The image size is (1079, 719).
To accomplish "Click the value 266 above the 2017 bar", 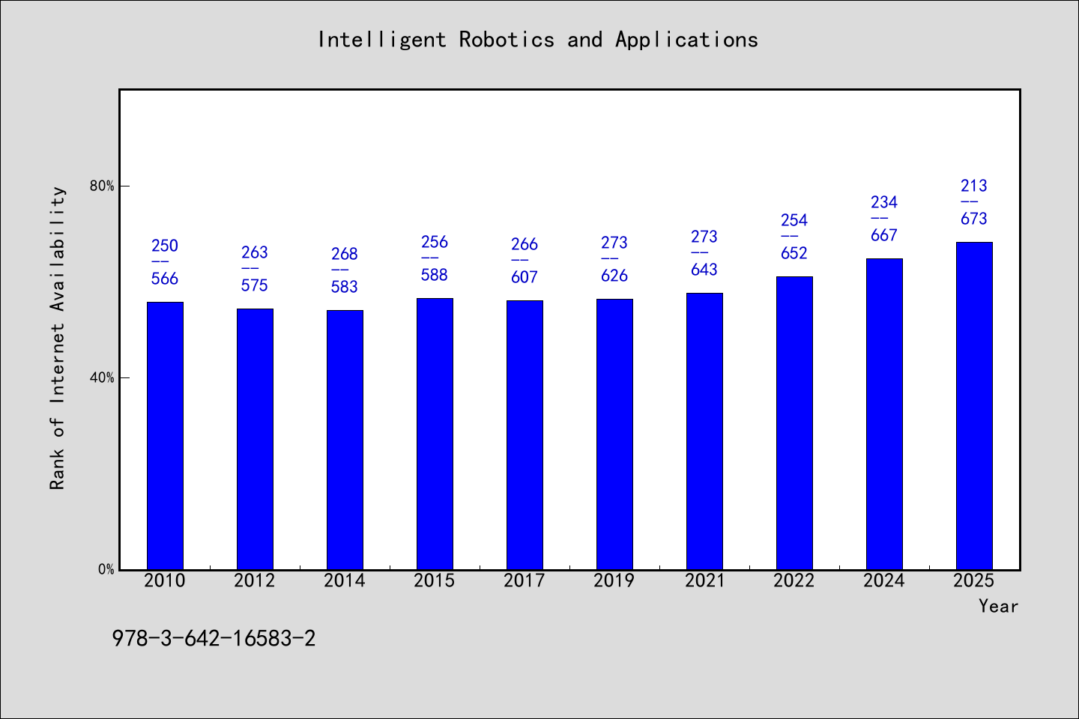I will 525,244.
